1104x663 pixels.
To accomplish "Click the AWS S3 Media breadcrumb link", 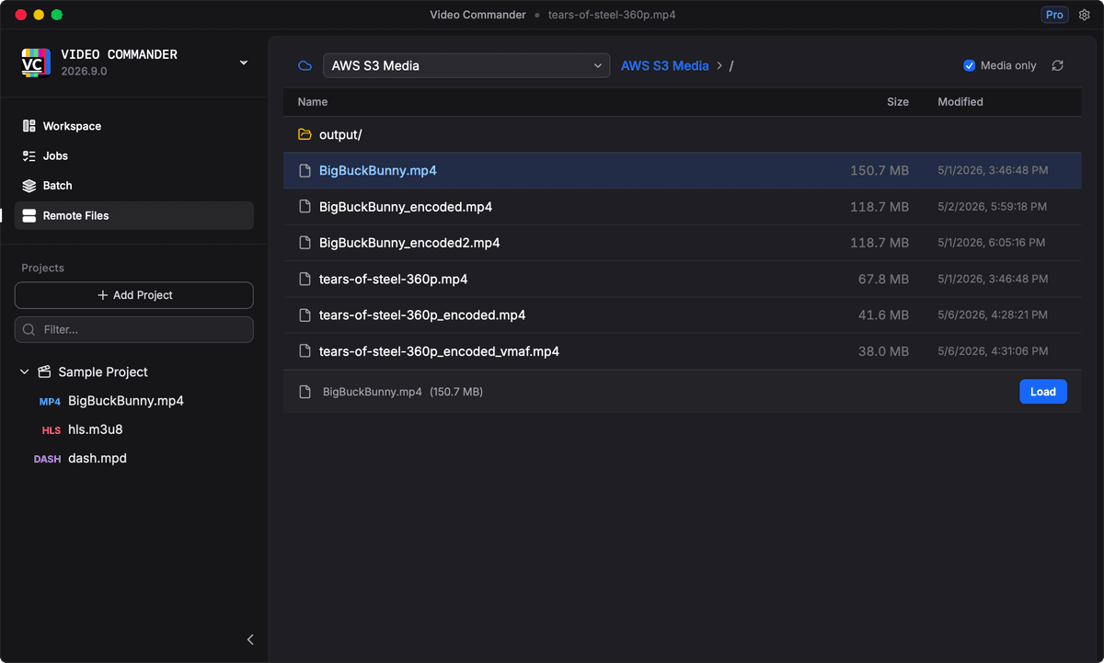I will 665,66.
